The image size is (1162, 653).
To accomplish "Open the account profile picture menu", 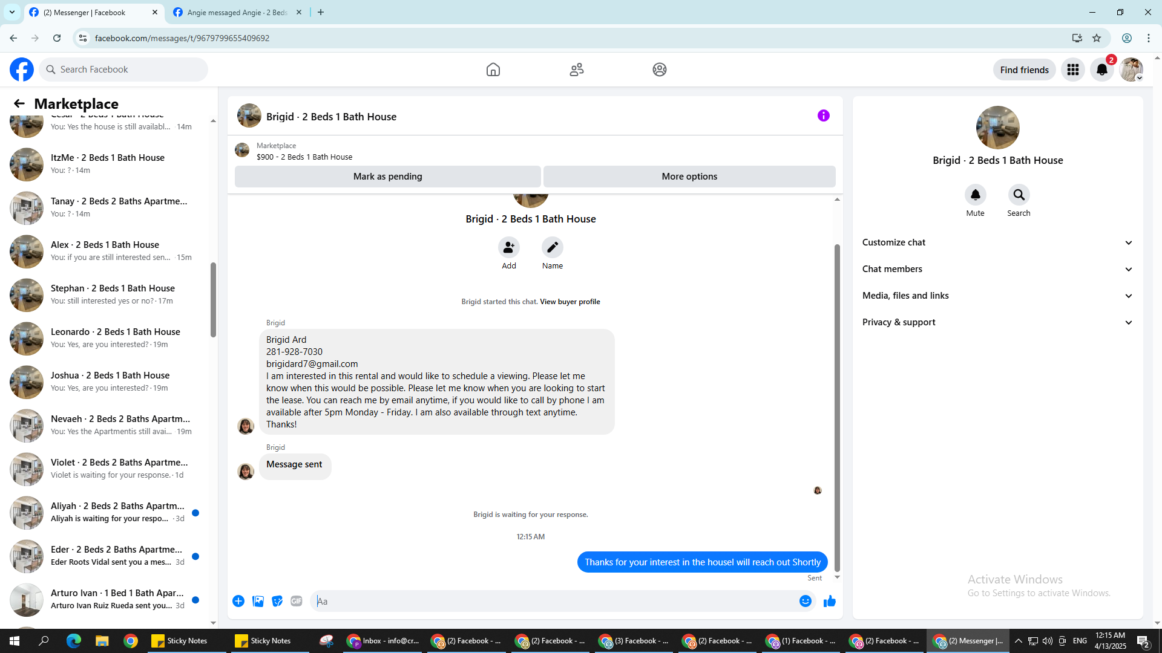I will (1131, 70).
